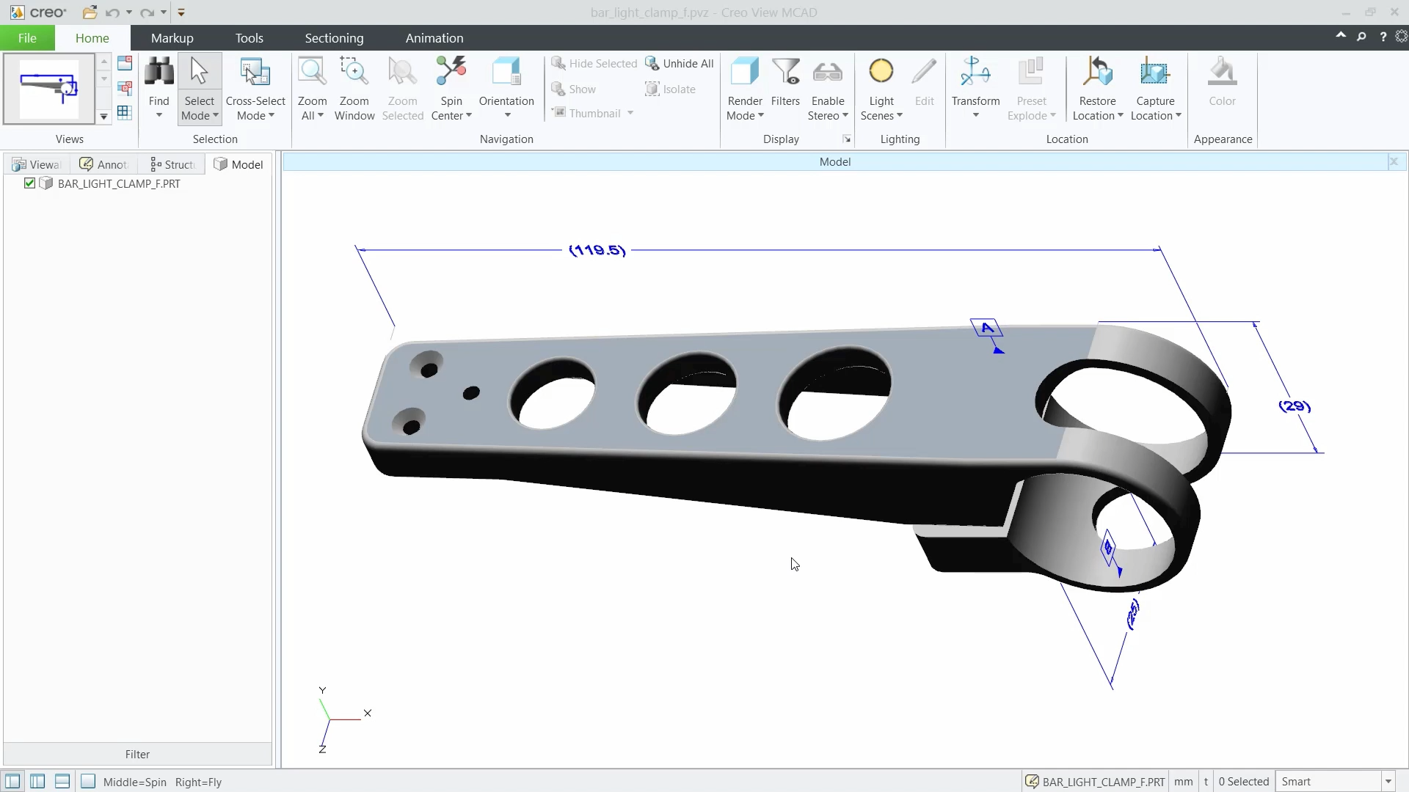Expand the Spin Center dropdown arrow
Viewport: 1409px width, 792px height.
pos(469,116)
